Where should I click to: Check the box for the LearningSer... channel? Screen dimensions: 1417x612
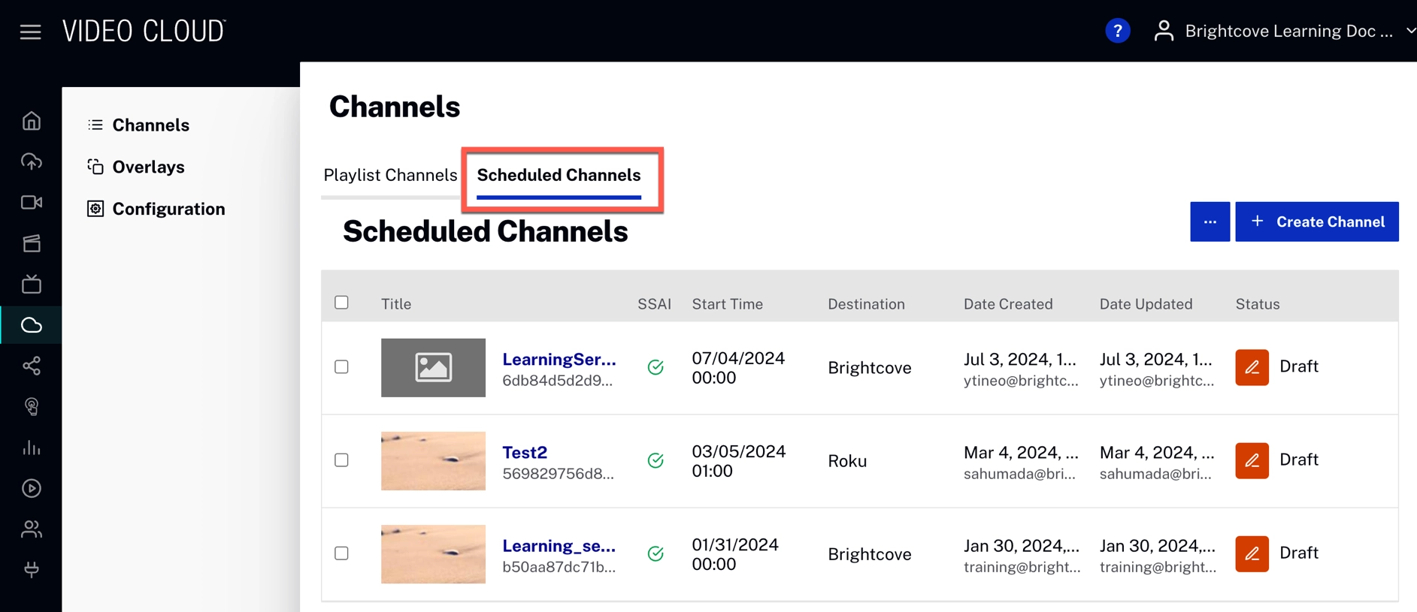point(341,367)
